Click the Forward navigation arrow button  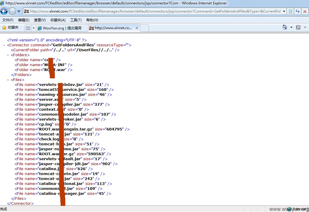(12, 11)
